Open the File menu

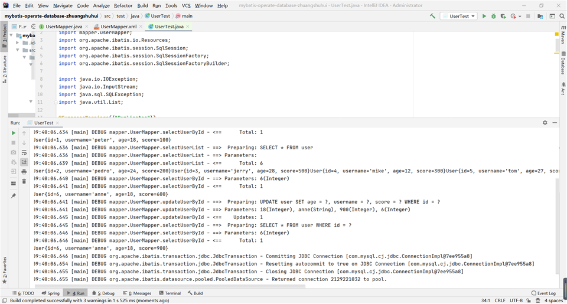(x=17, y=5)
